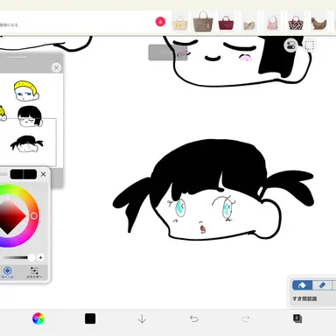The image size is (336, 336).
Task: Open the taupe tote bag ad
Action: click(x=203, y=21)
